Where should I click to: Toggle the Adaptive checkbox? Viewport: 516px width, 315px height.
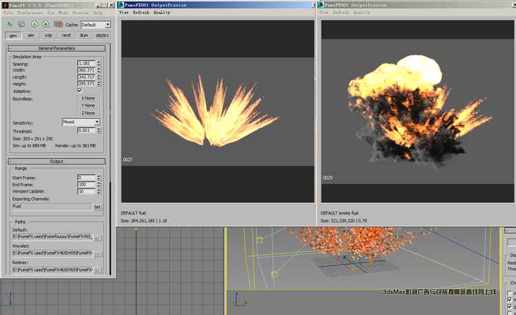[80, 90]
